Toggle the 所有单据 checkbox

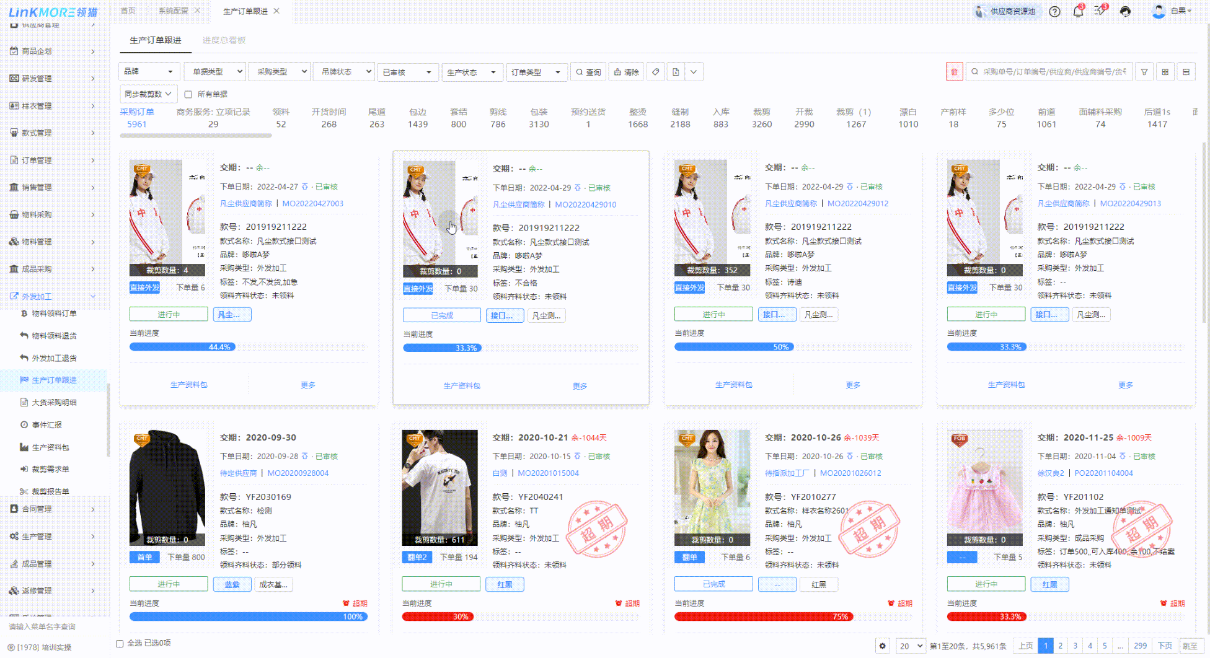click(188, 94)
